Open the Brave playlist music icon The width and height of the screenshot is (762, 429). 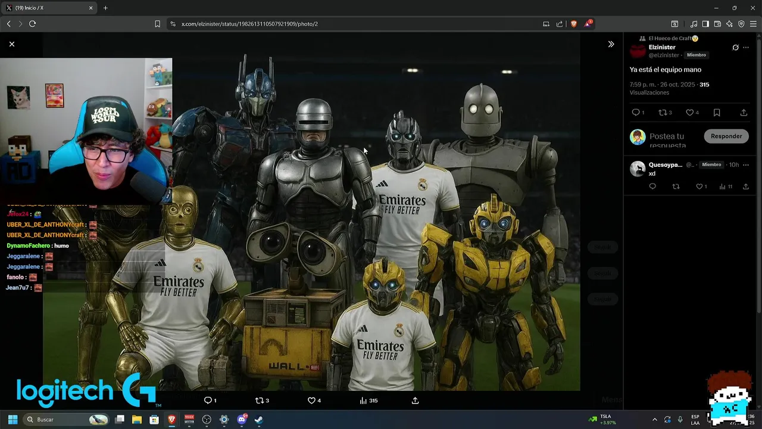point(694,24)
